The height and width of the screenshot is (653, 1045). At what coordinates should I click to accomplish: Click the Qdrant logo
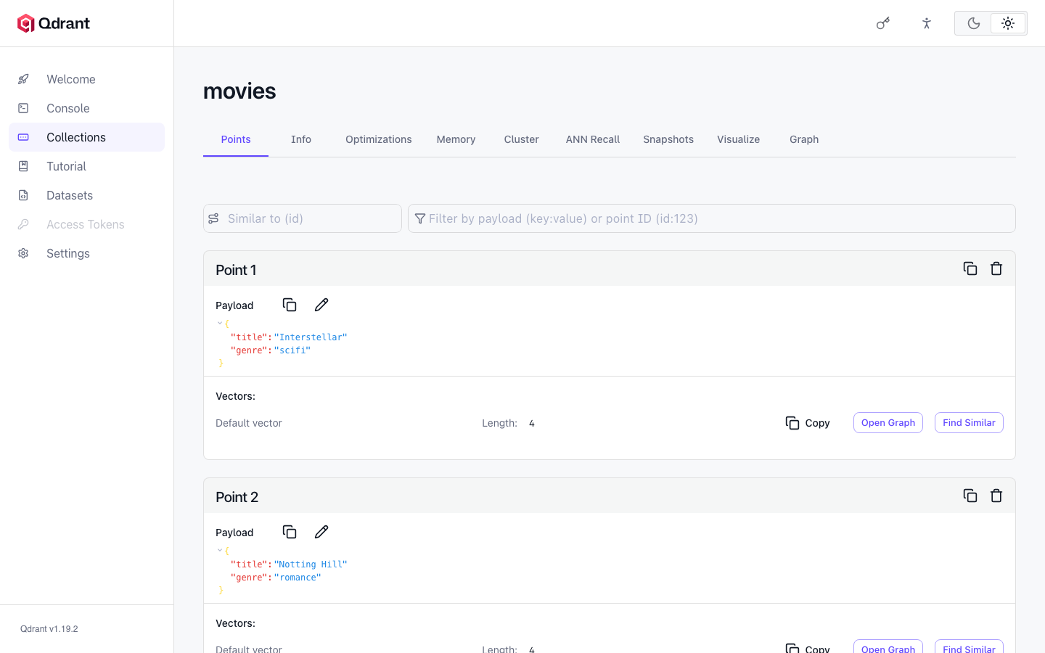[x=54, y=23]
